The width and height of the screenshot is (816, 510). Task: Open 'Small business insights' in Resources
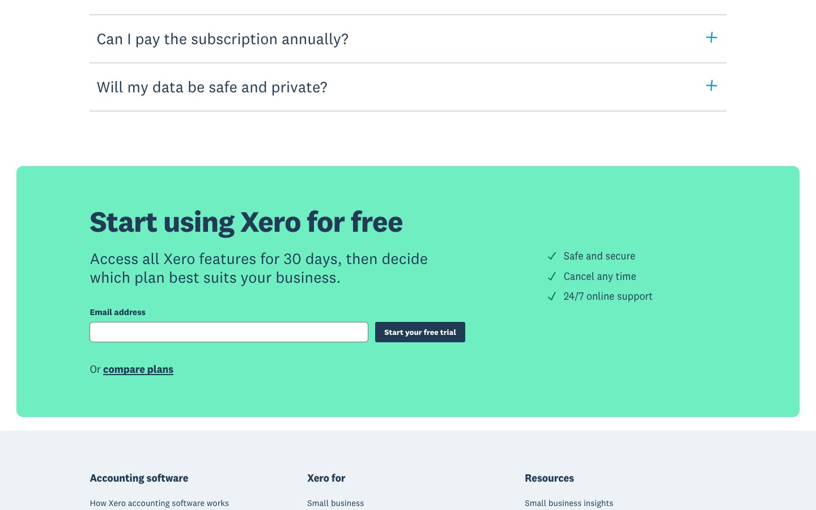tap(569, 503)
